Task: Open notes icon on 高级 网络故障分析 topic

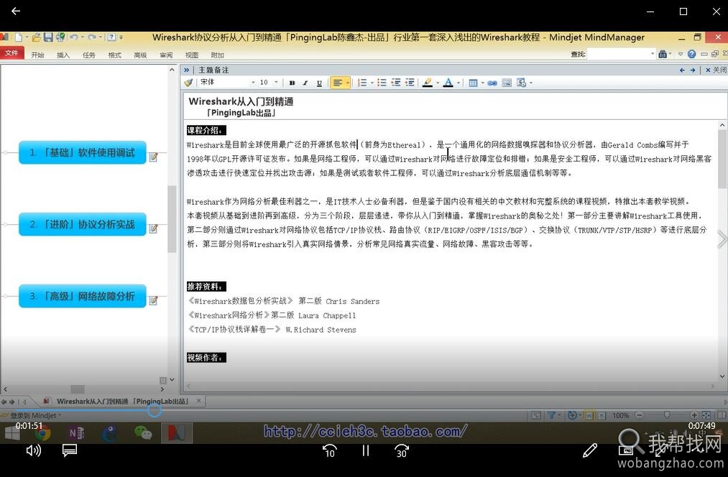Action: point(153,301)
